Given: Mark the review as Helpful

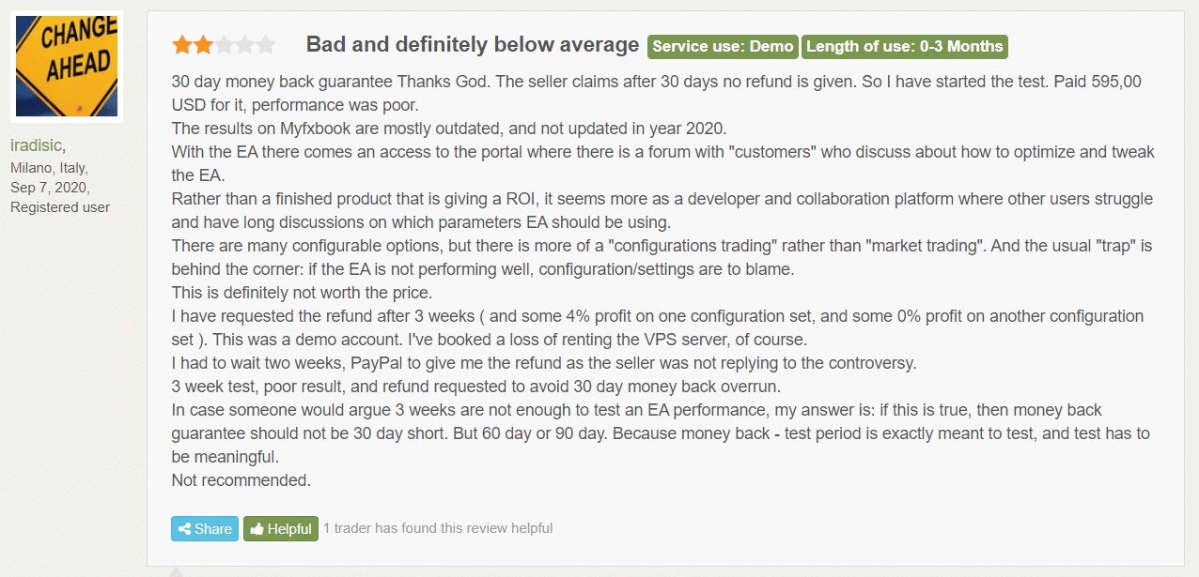Looking at the screenshot, I should [x=281, y=529].
